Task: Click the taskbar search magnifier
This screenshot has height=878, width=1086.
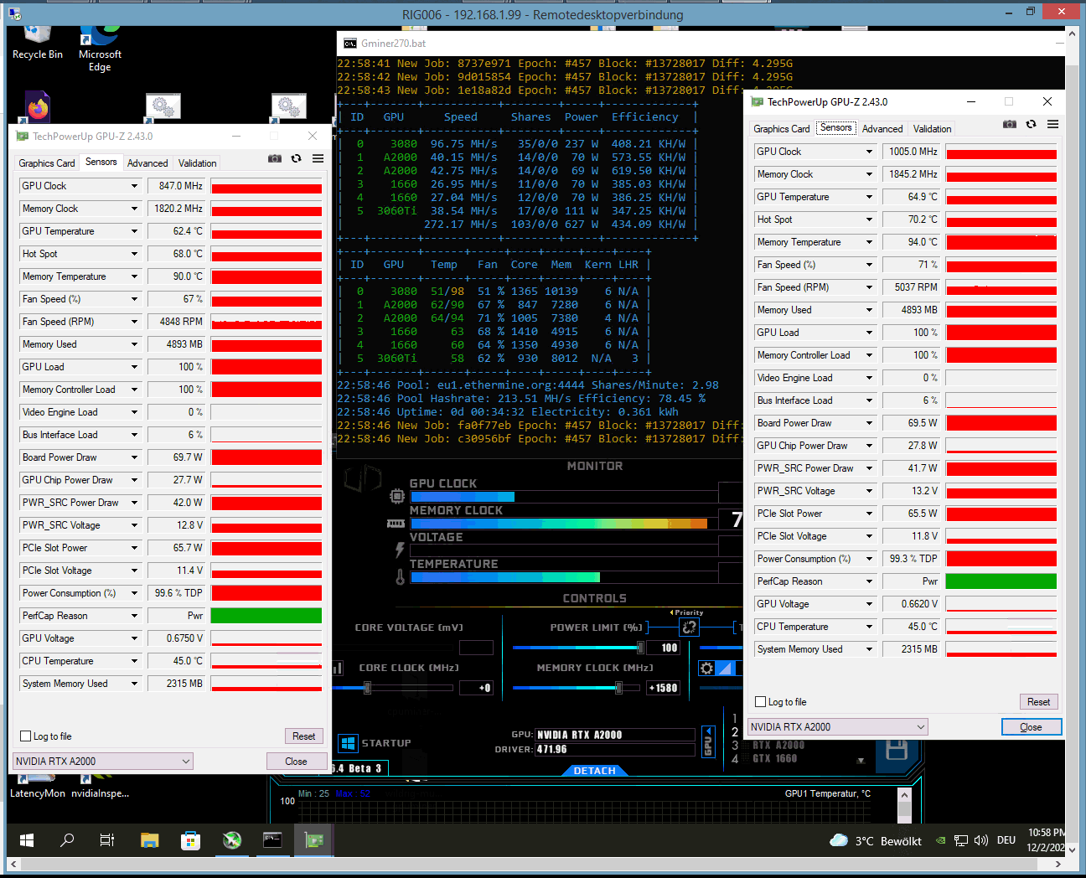Action: [x=67, y=839]
